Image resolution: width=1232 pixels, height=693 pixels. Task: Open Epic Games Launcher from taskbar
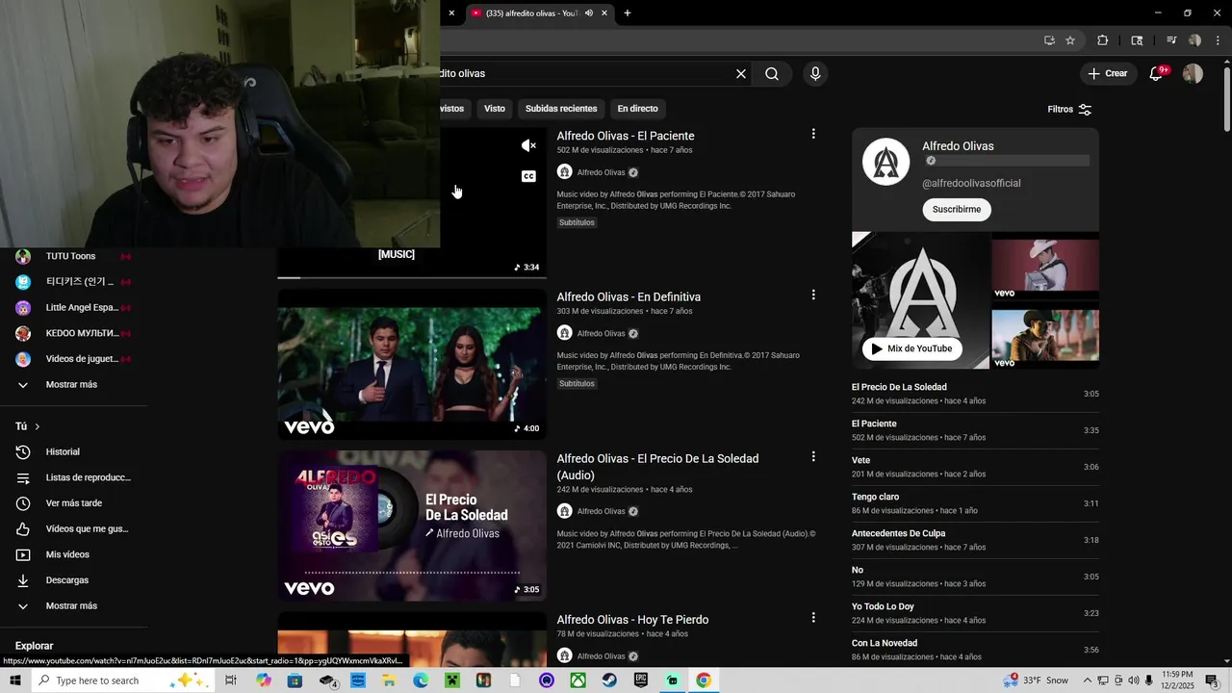click(x=641, y=680)
